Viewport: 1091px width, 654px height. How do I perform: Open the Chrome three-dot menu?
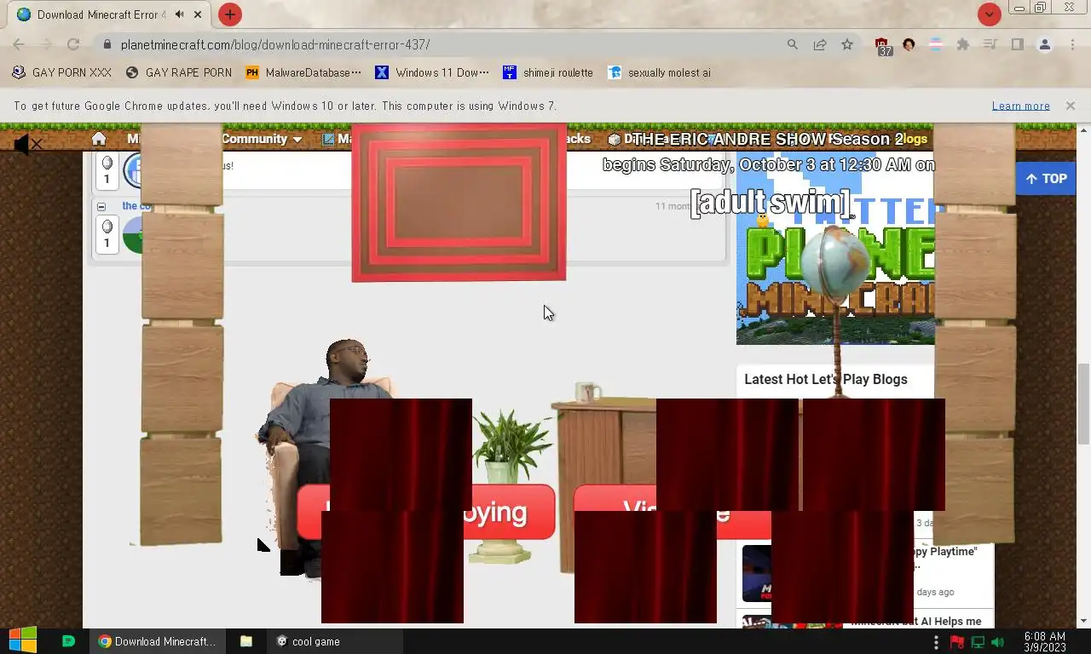tap(1072, 44)
